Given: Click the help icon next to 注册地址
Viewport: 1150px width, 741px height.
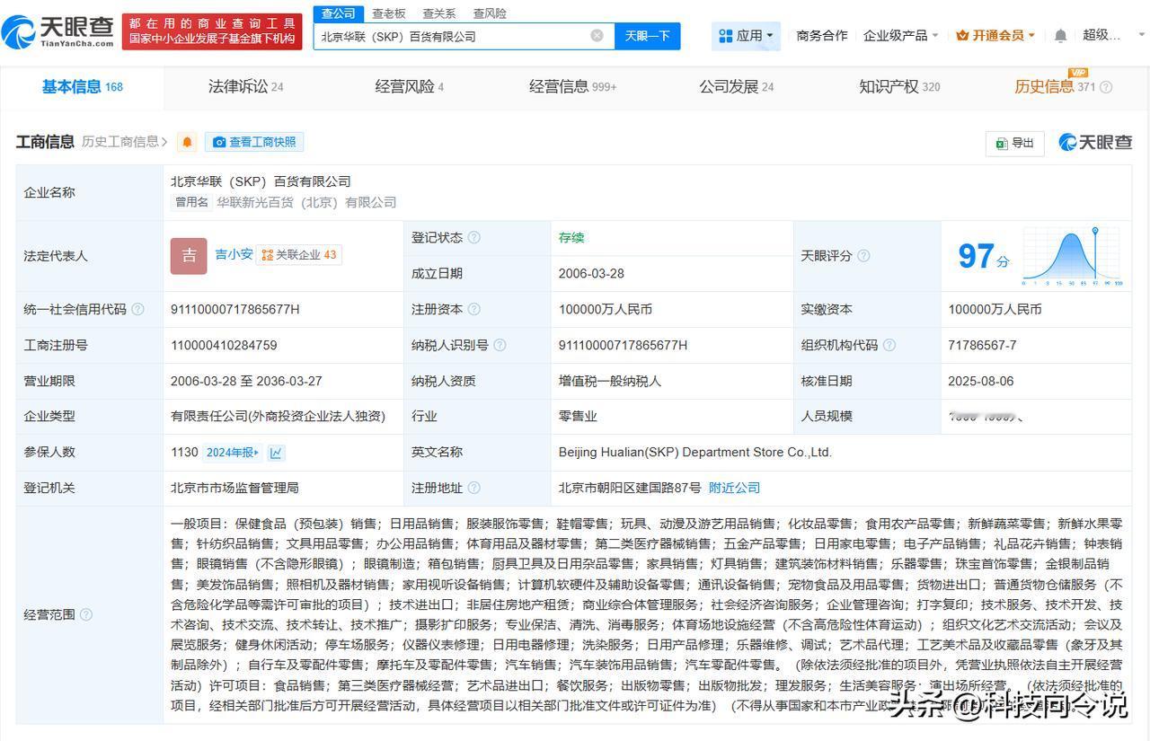Looking at the screenshot, I should (x=473, y=488).
